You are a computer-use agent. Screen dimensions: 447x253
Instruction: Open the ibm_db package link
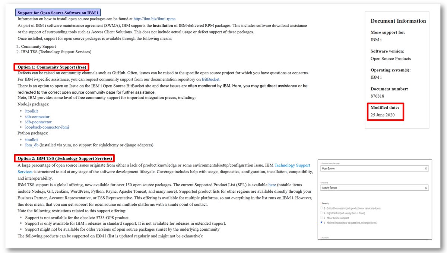click(32, 145)
